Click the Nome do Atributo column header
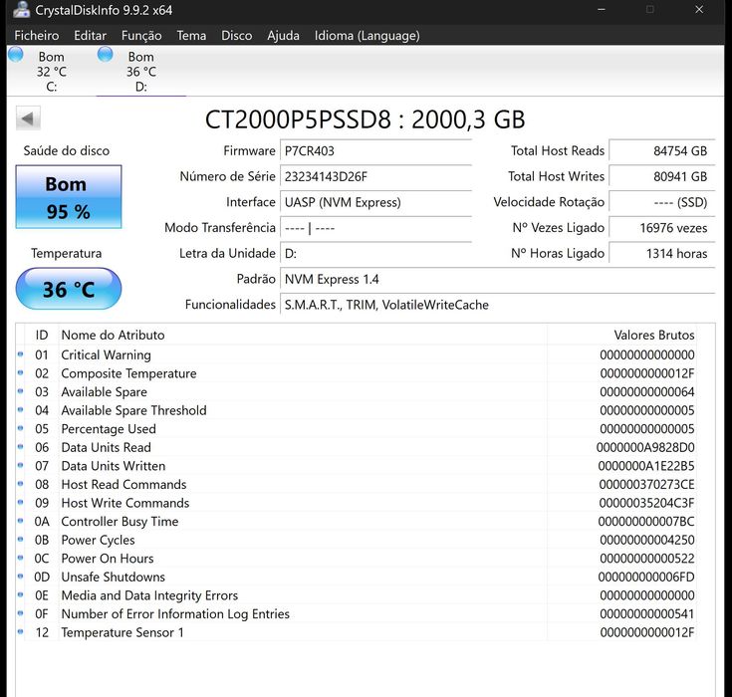The height and width of the screenshot is (697, 732). pos(303,335)
